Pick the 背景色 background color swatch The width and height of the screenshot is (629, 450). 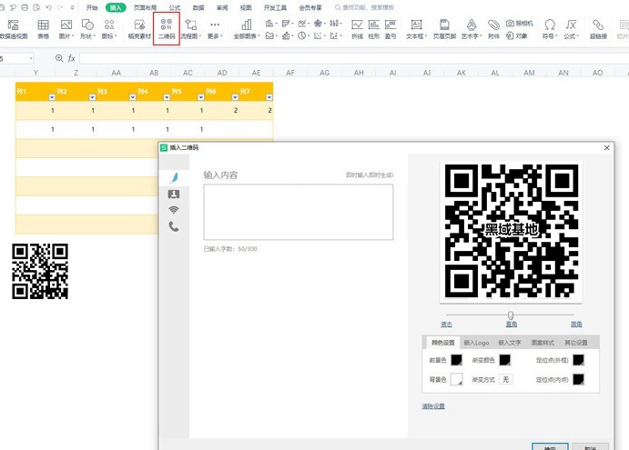click(x=457, y=379)
